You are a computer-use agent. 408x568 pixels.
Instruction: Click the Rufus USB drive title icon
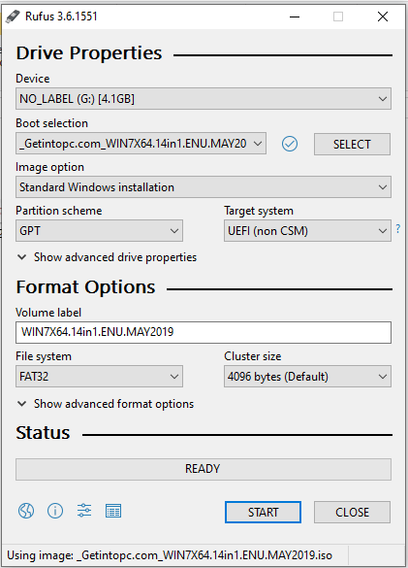click(x=13, y=17)
